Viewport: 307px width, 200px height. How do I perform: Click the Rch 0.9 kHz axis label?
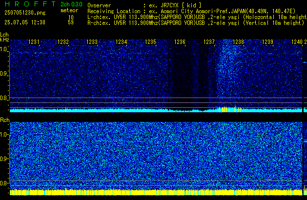click(4, 159)
